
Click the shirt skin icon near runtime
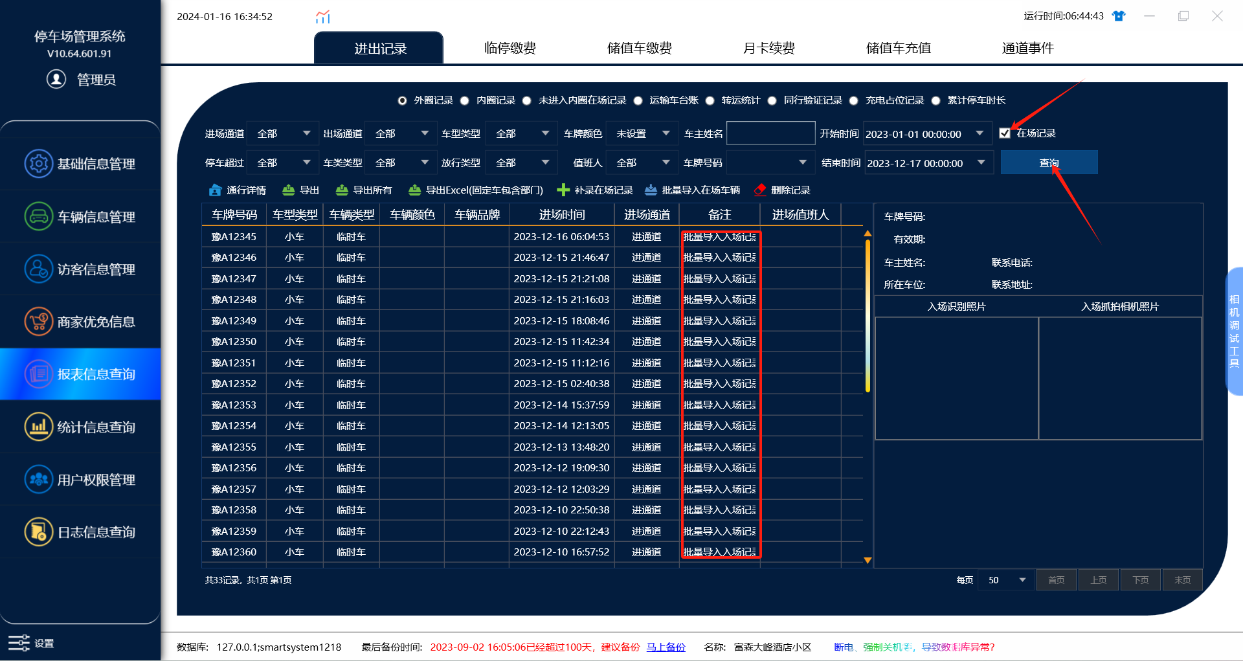1118,16
